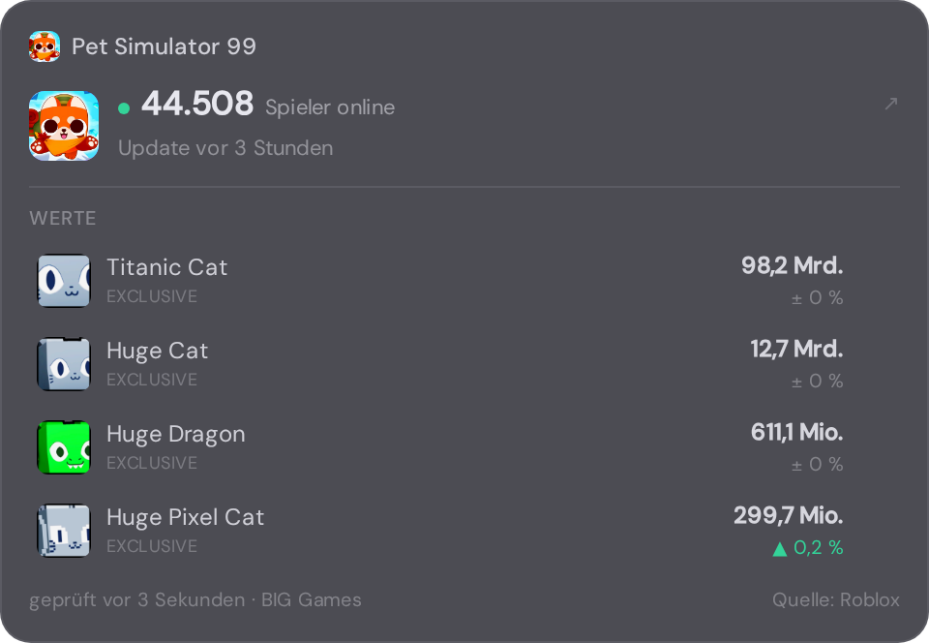Select the Titanic Cat name label
The width and height of the screenshot is (929, 643).
[166, 267]
